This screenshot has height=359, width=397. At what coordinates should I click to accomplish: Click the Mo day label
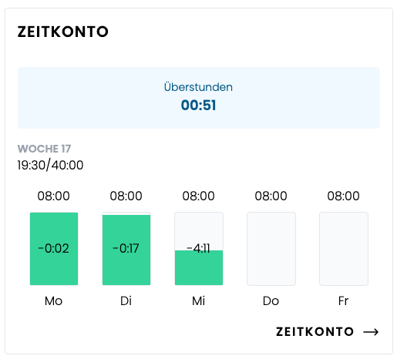[x=53, y=300]
